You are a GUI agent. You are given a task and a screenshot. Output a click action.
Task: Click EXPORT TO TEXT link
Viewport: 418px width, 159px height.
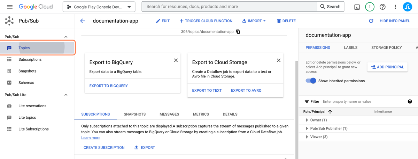(207, 90)
